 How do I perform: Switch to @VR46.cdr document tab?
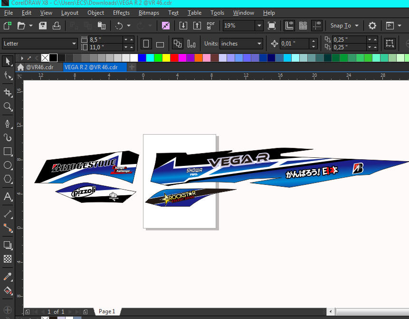point(39,67)
